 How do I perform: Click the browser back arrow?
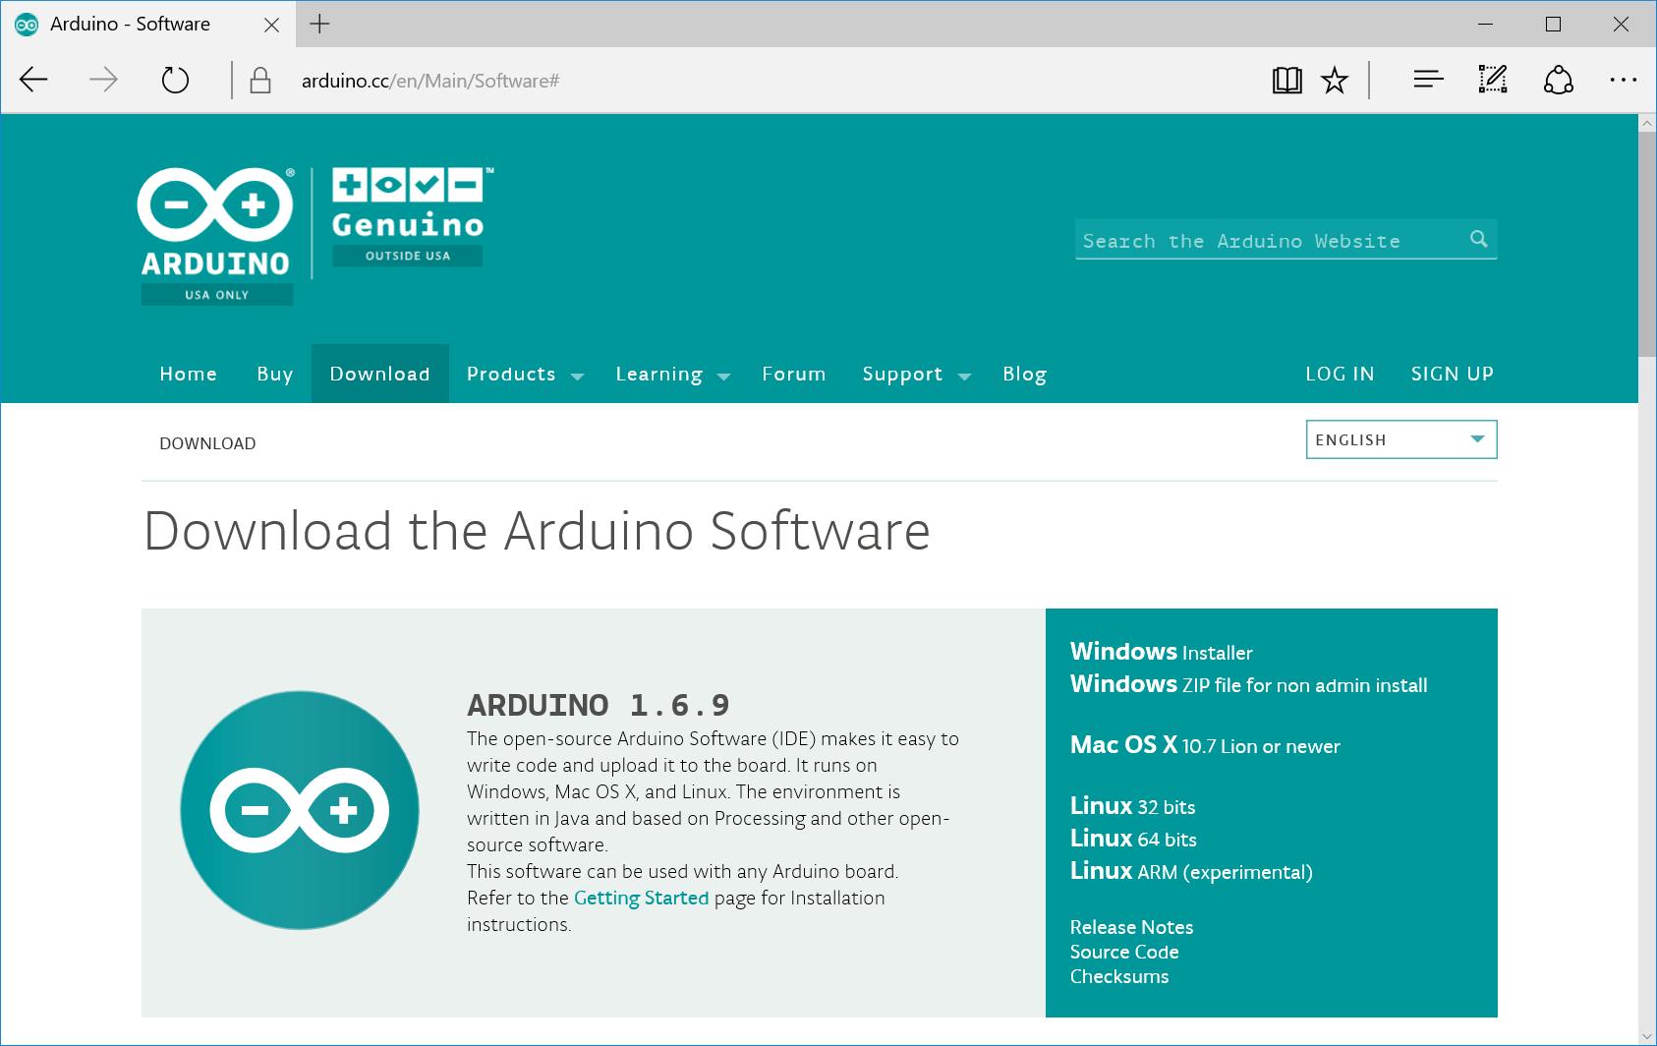point(33,80)
